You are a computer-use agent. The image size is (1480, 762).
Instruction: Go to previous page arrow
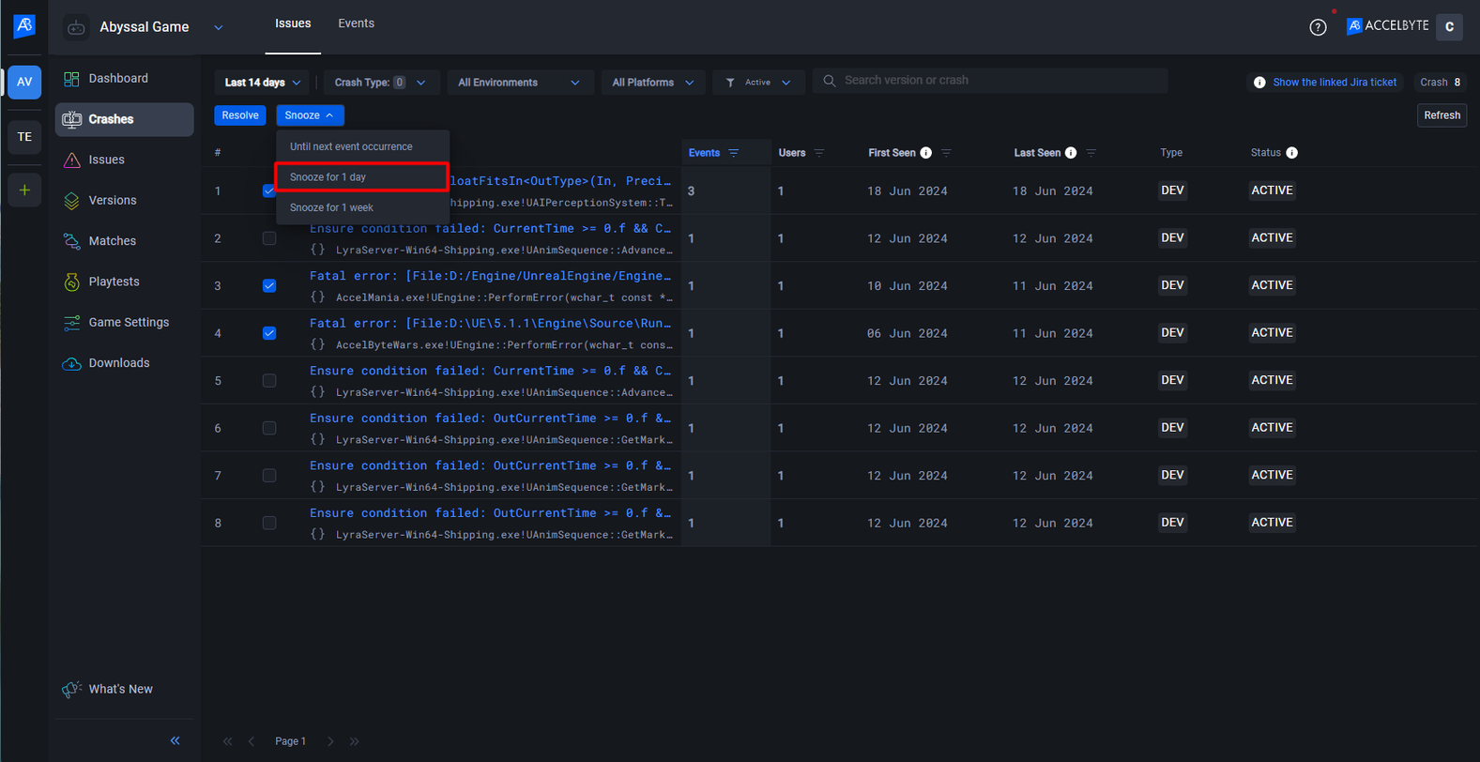click(252, 741)
